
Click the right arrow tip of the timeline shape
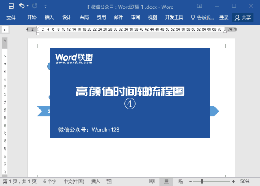click(x=215, y=111)
